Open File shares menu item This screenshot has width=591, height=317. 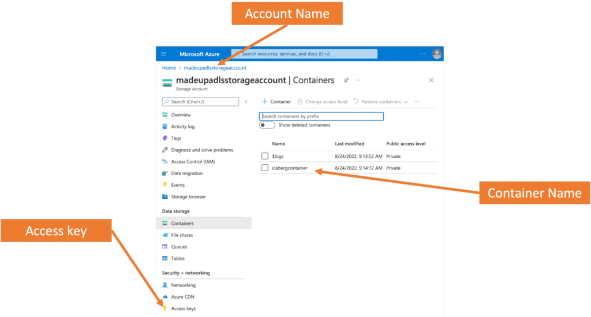182,235
